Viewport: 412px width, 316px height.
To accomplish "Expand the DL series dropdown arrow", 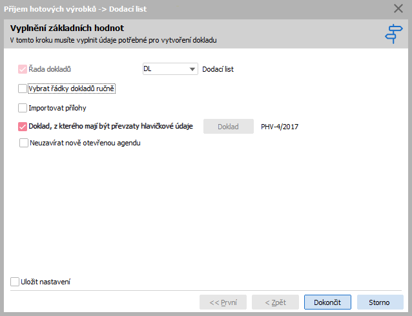I will click(192, 69).
